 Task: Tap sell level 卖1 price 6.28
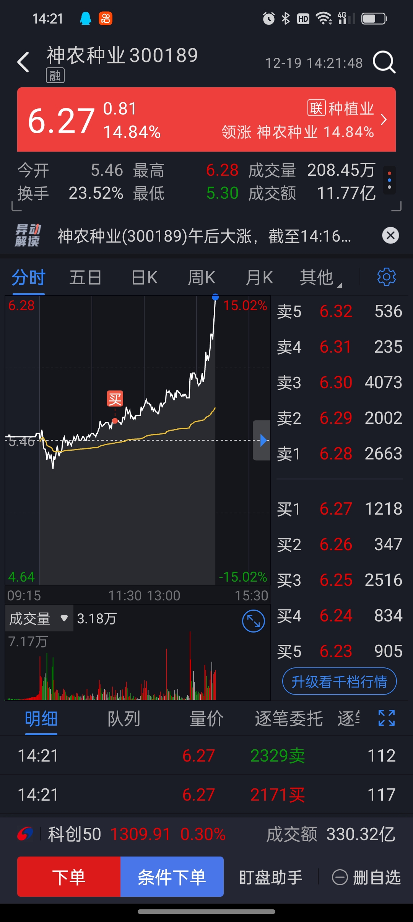pyautogui.click(x=340, y=454)
